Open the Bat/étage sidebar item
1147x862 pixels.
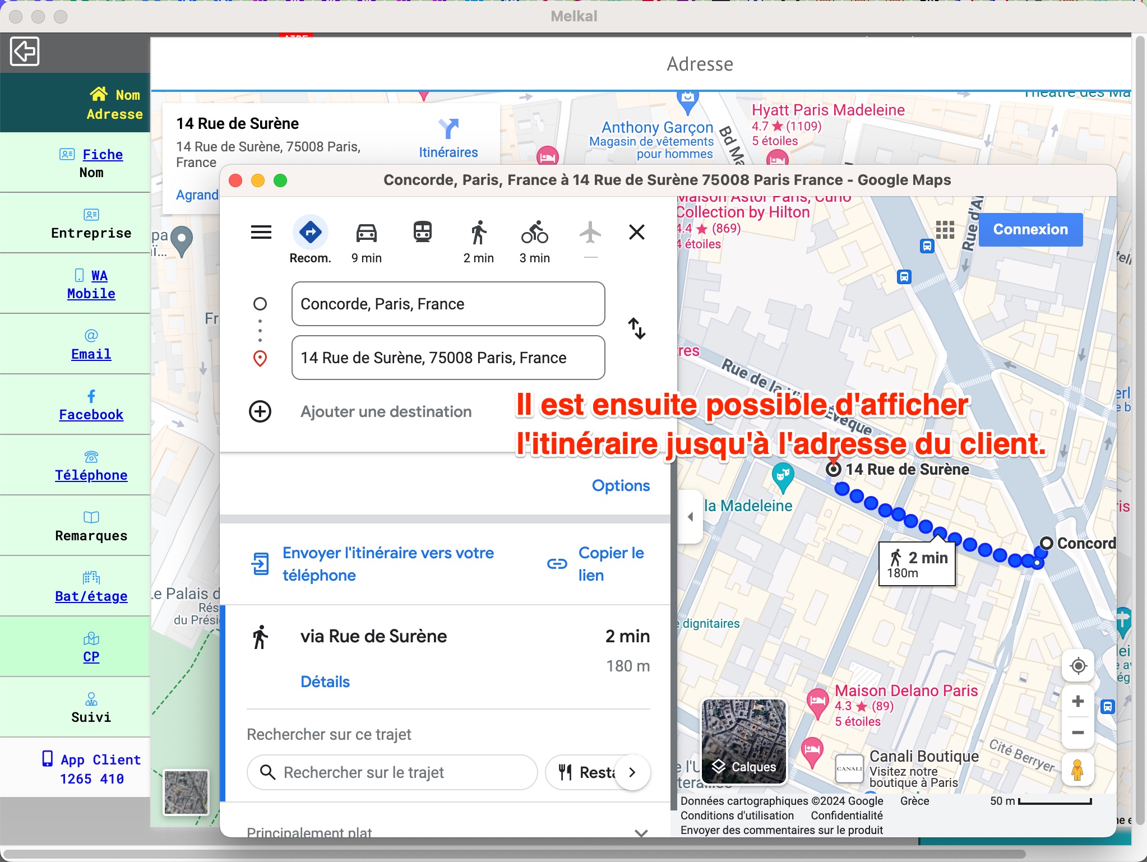91,596
